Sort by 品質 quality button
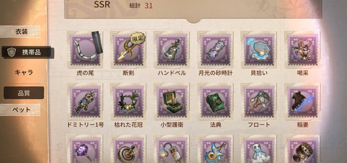 point(24,93)
